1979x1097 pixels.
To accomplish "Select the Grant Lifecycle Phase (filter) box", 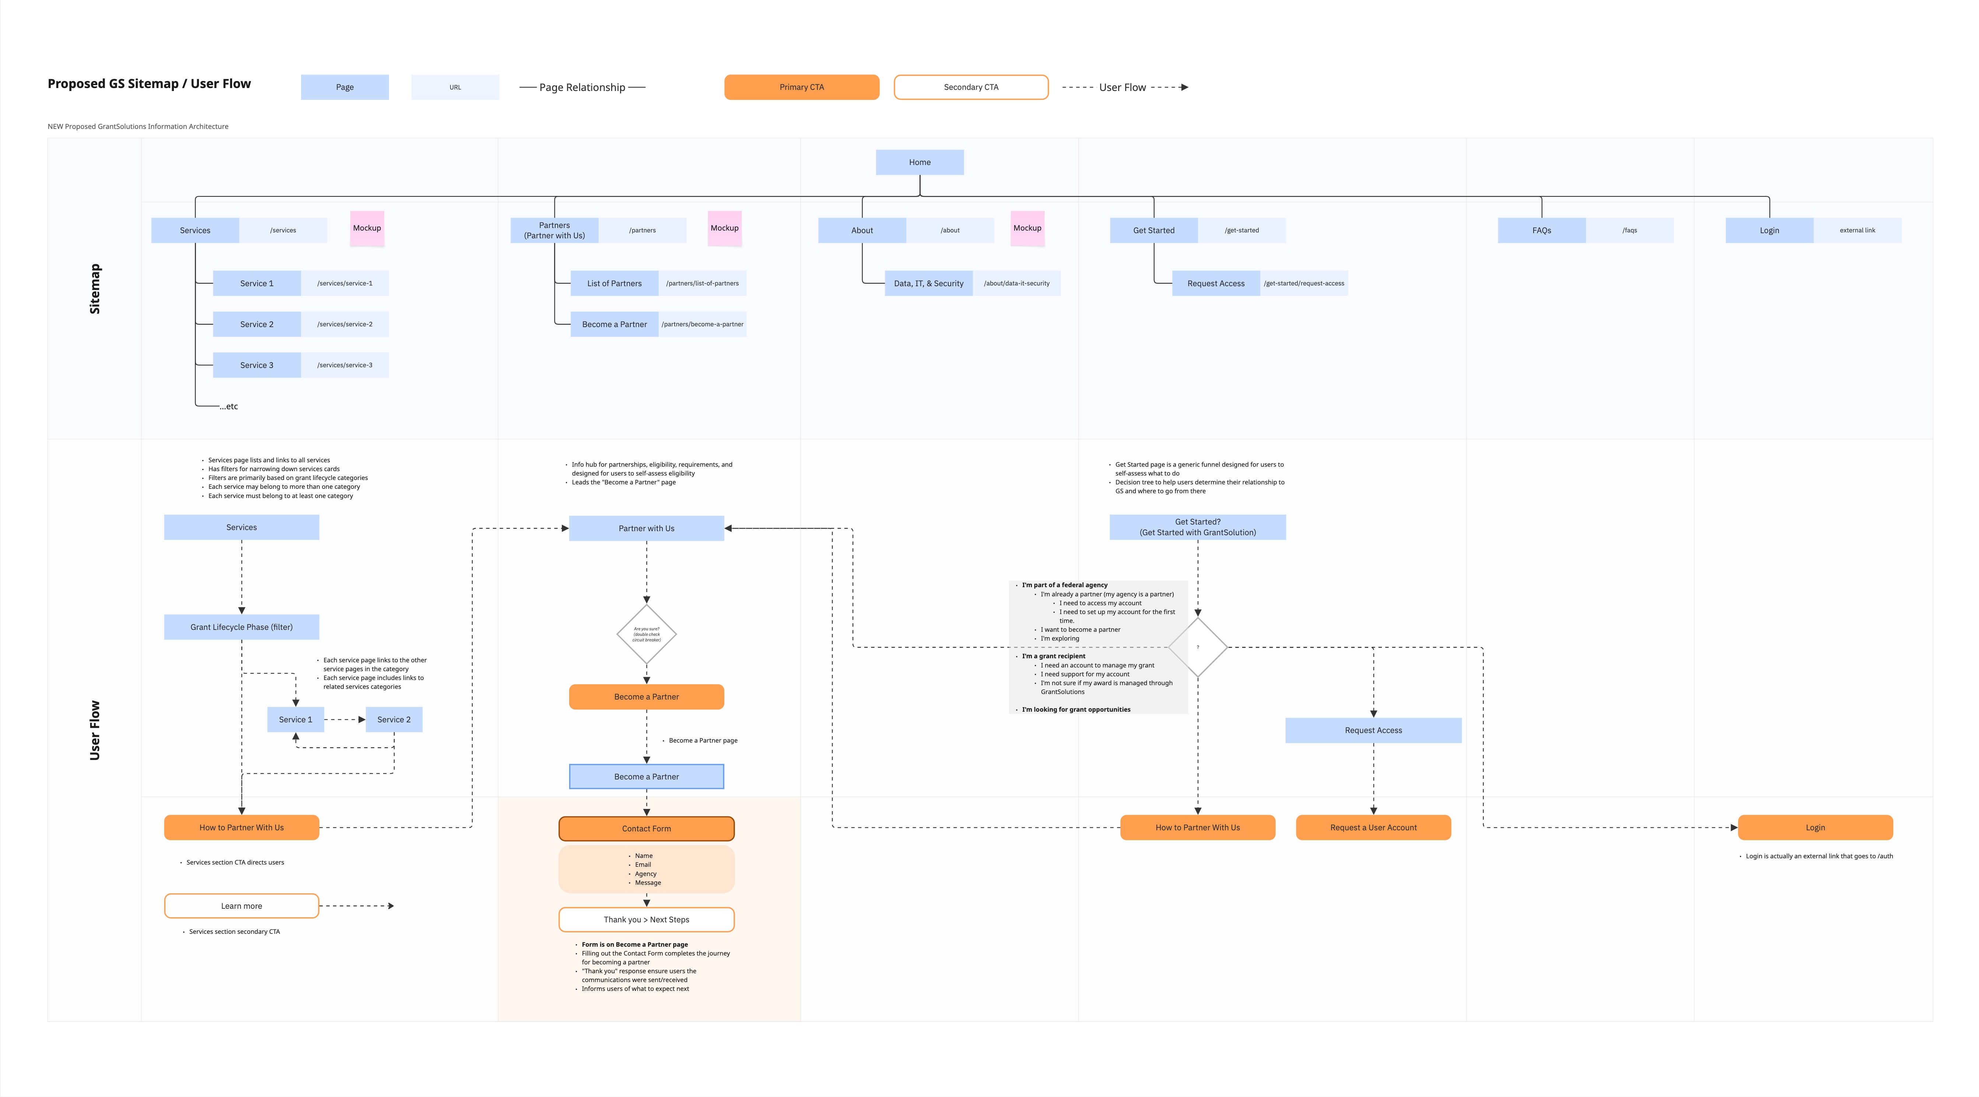I will tap(241, 627).
